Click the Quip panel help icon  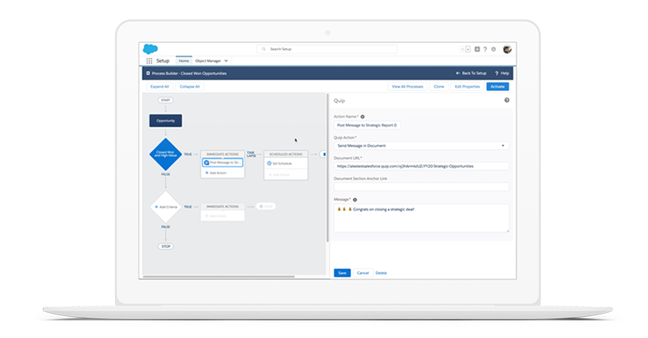[x=507, y=101]
